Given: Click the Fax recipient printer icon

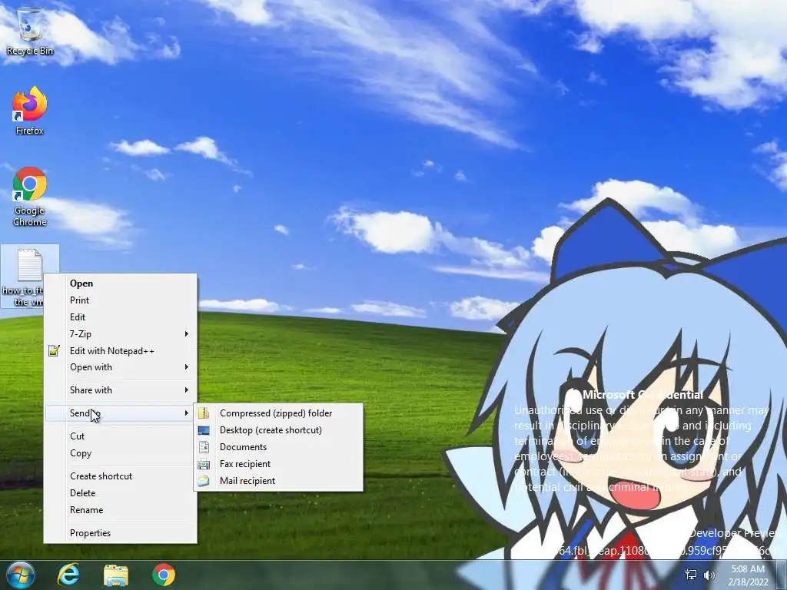Looking at the screenshot, I should tap(204, 464).
